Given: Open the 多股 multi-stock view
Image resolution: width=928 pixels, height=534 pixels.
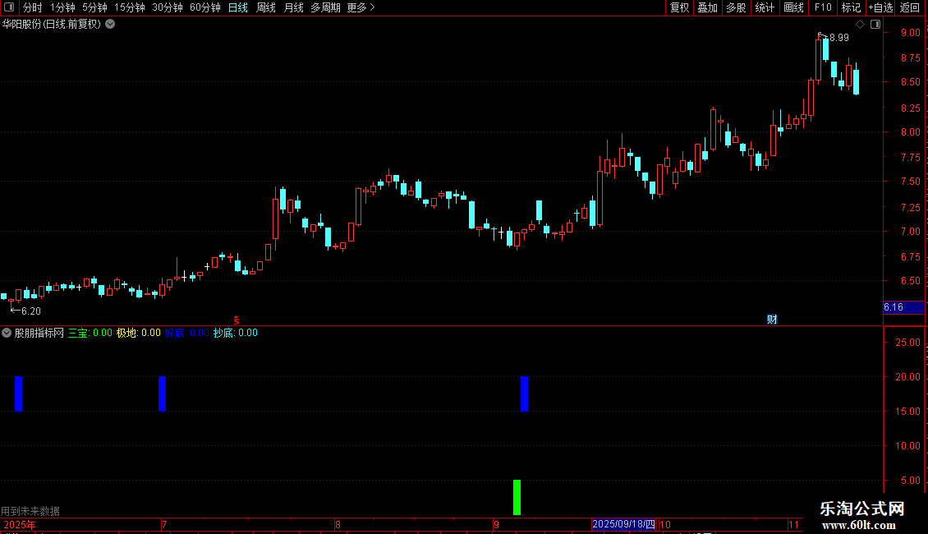Looking at the screenshot, I should pos(737,7).
